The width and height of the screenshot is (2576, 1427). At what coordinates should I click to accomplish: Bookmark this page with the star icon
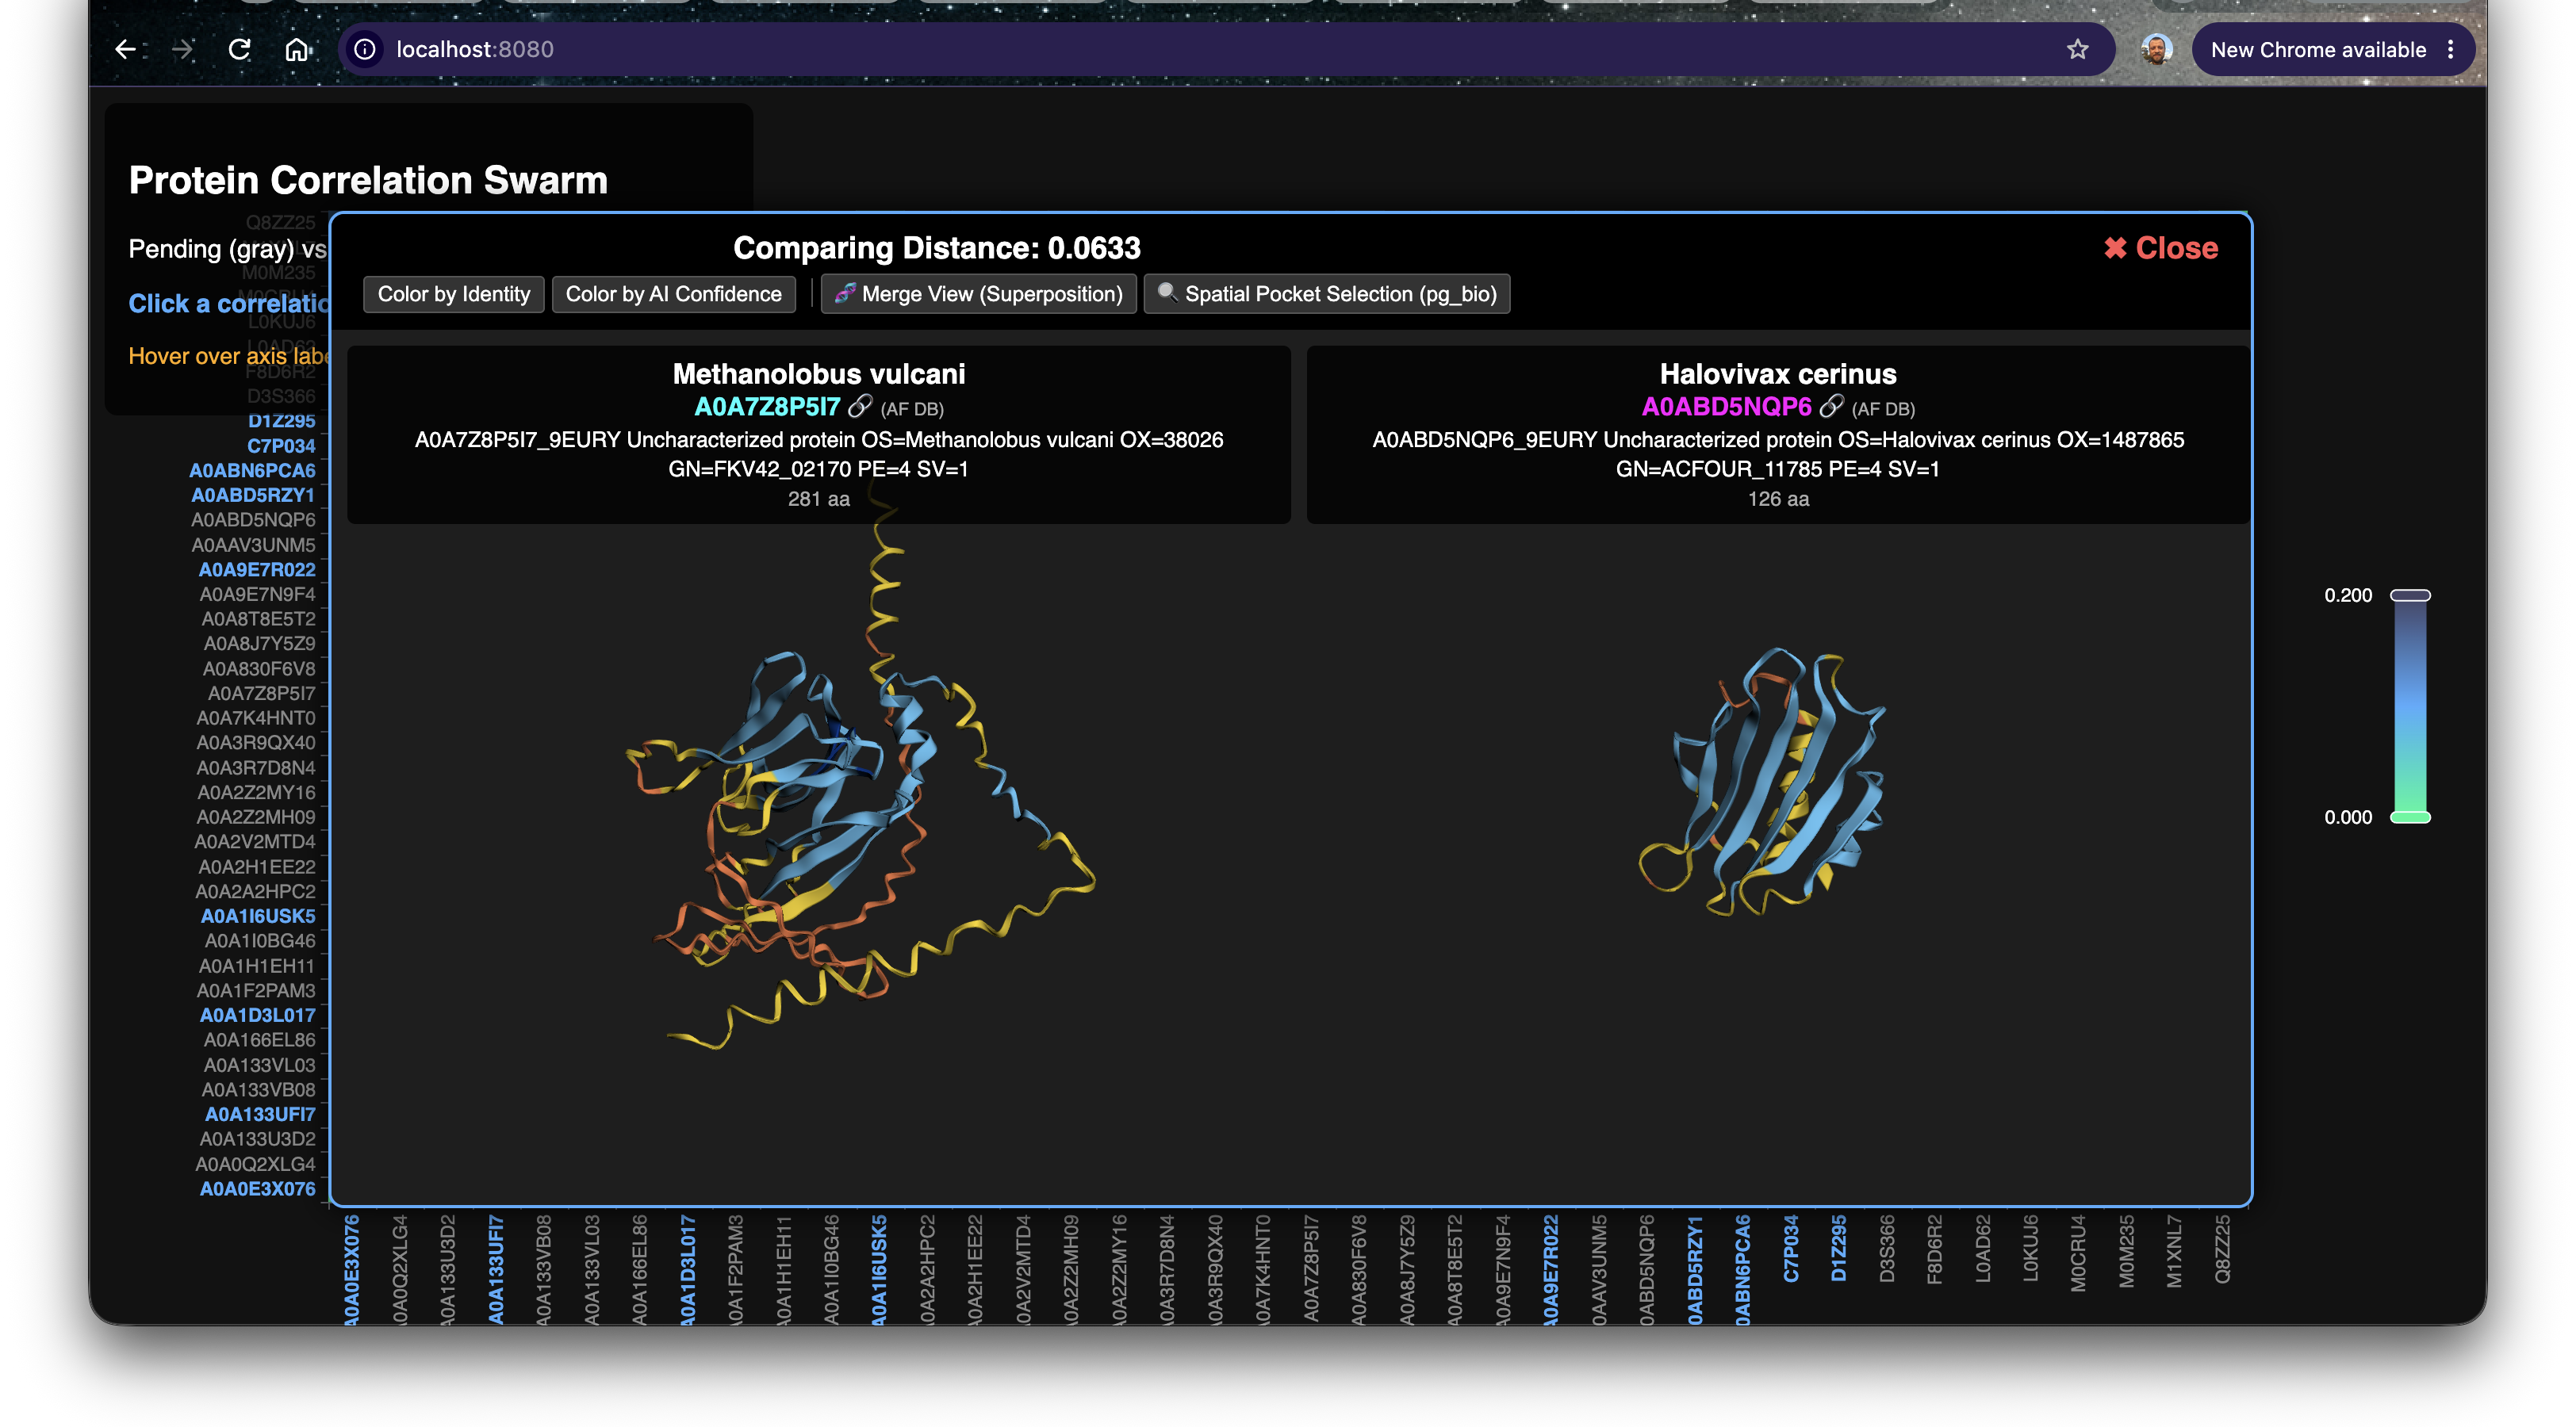point(2077,49)
